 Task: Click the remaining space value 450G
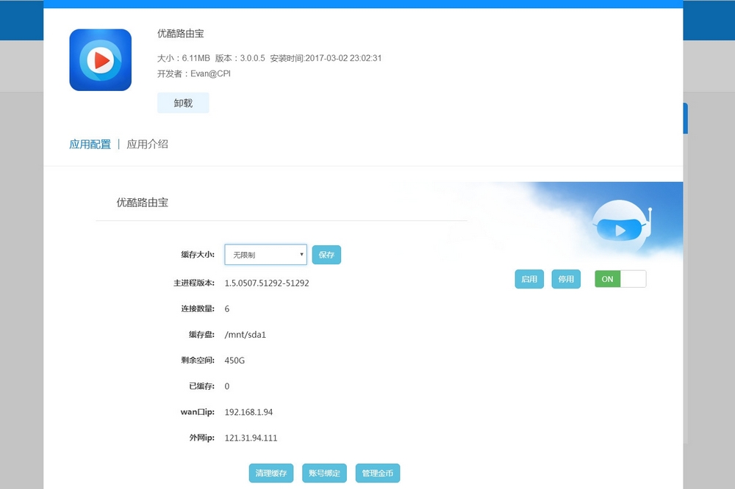coord(234,361)
